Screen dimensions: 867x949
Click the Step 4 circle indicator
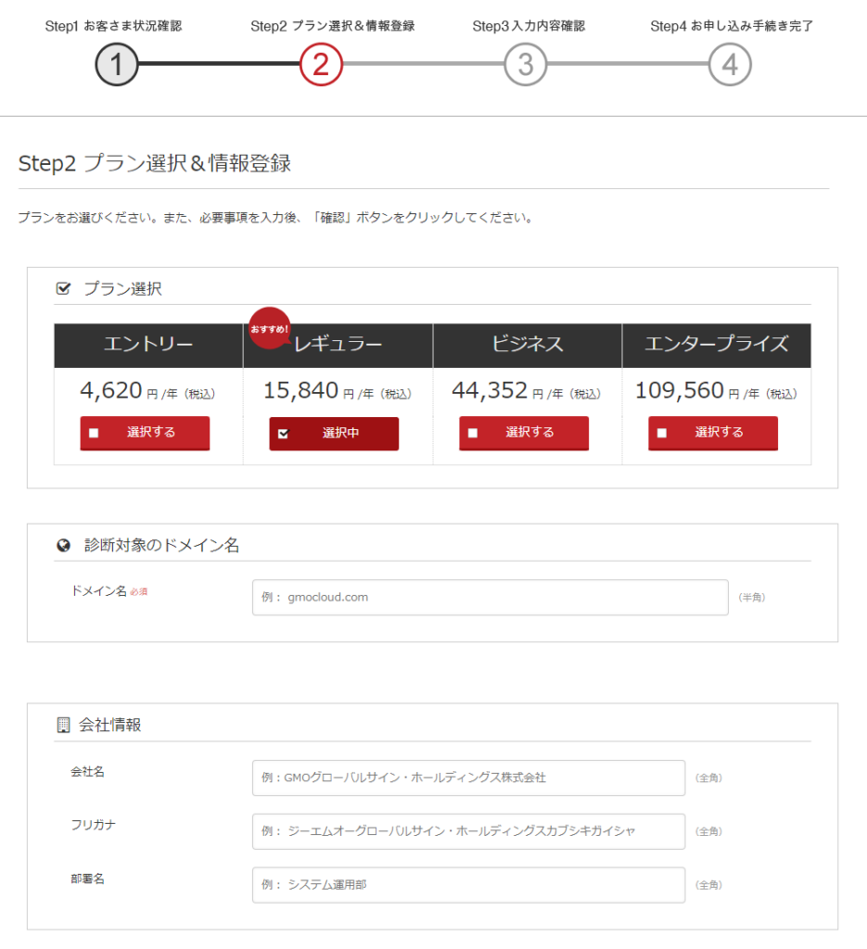[730, 65]
